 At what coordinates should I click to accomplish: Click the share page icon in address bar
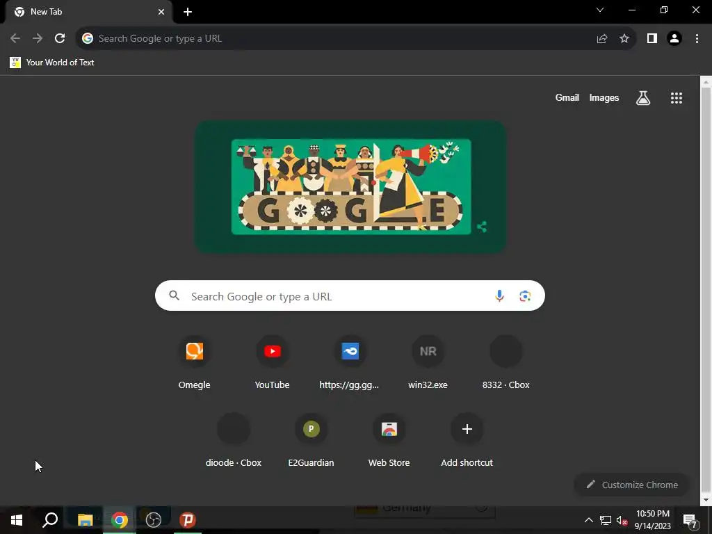coord(602,39)
